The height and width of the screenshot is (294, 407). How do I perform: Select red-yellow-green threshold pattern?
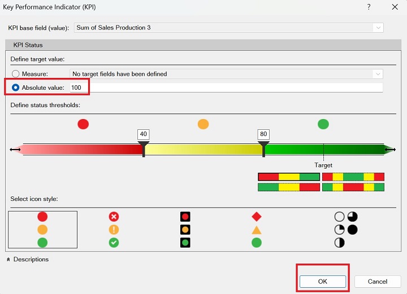pos(289,177)
